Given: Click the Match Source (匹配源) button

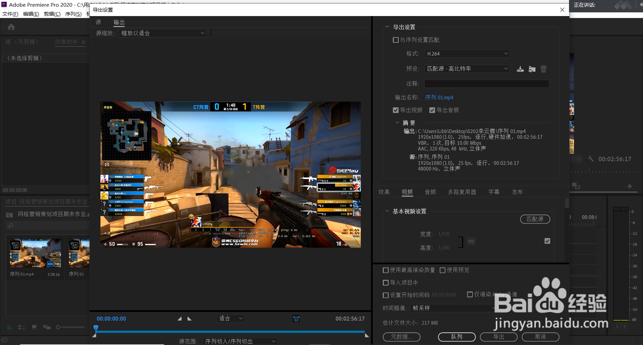Looking at the screenshot, I should (535, 219).
